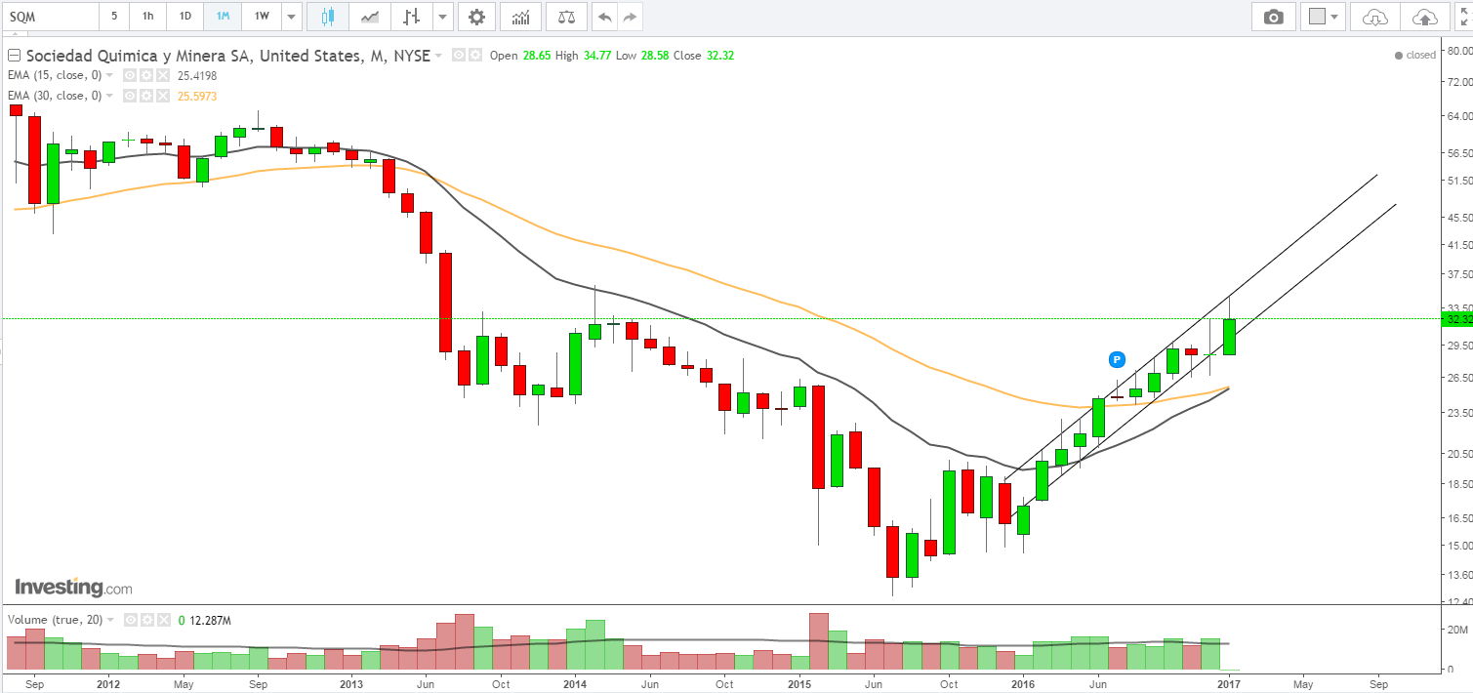Image resolution: width=1473 pixels, height=693 pixels.
Task: Switch to the Area chart style icon
Action: [x=370, y=17]
